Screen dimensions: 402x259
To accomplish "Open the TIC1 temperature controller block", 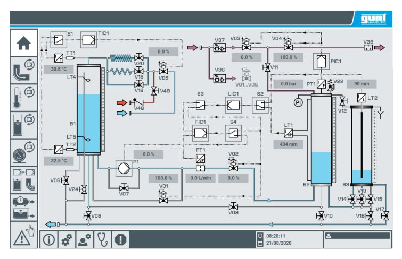I will point(88,40).
